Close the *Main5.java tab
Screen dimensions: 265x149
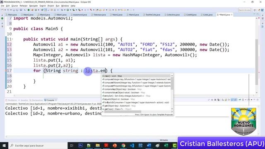[x=231, y=15]
